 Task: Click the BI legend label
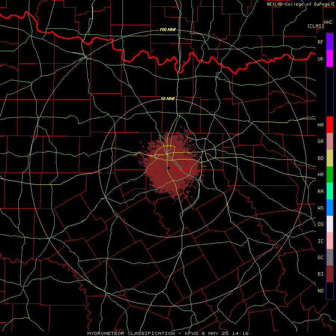coord(320,274)
